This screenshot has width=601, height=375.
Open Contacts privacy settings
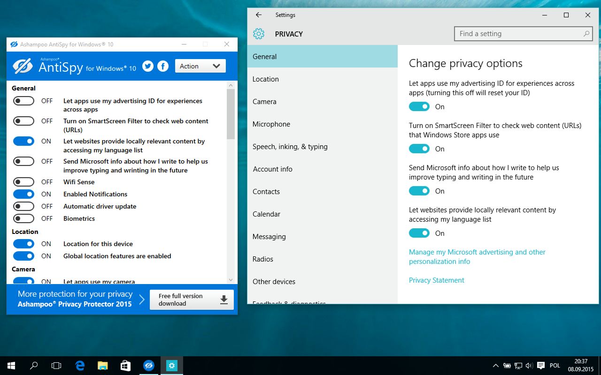(x=323, y=192)
